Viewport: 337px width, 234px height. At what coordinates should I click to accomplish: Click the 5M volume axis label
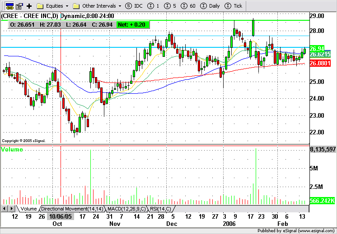(314, 168)
